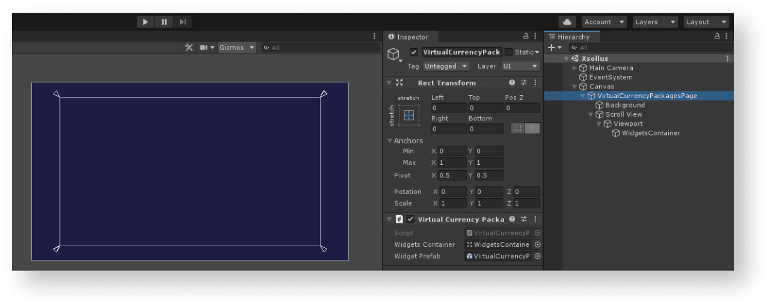Disable the Virtual Currency Packages script checkbox
This screenshot has height=307, width=770.
410,220
